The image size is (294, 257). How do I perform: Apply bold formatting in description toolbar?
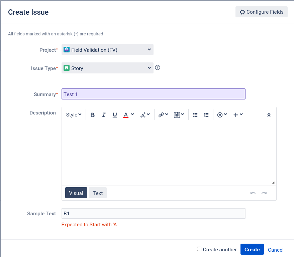(x=92, y=115)
